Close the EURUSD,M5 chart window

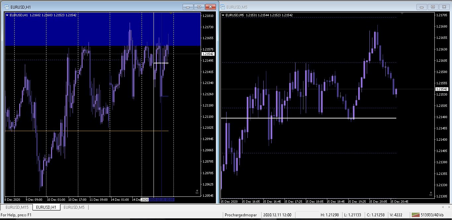[444, 7]
